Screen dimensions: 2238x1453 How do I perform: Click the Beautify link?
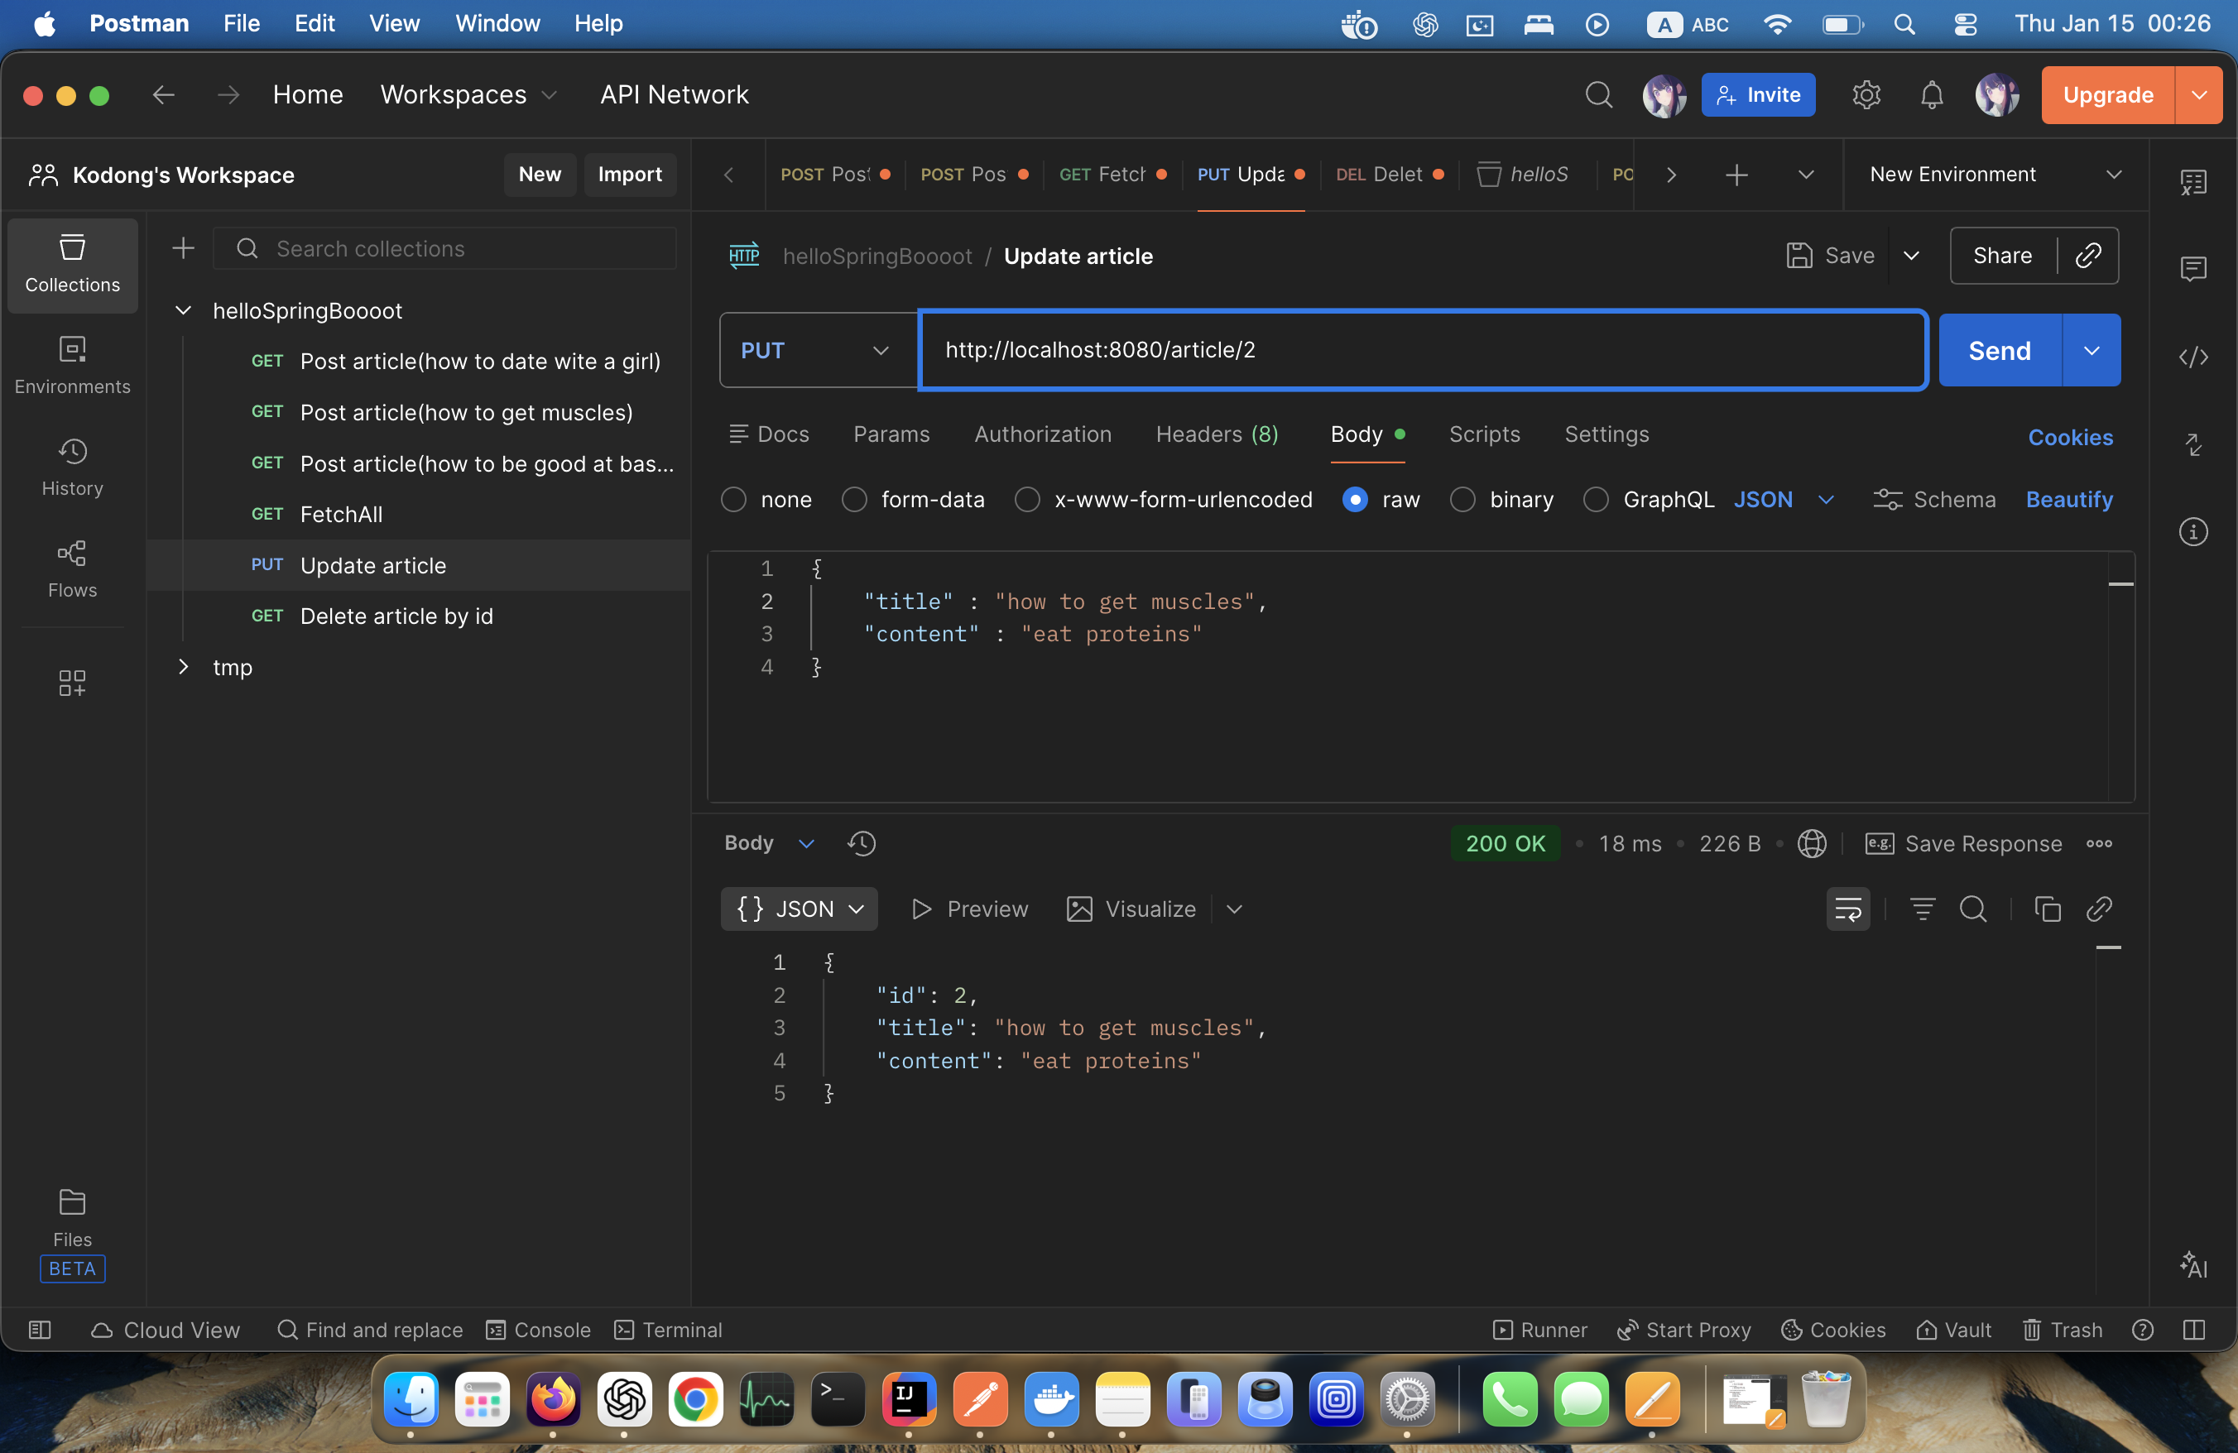[2068, 499]
